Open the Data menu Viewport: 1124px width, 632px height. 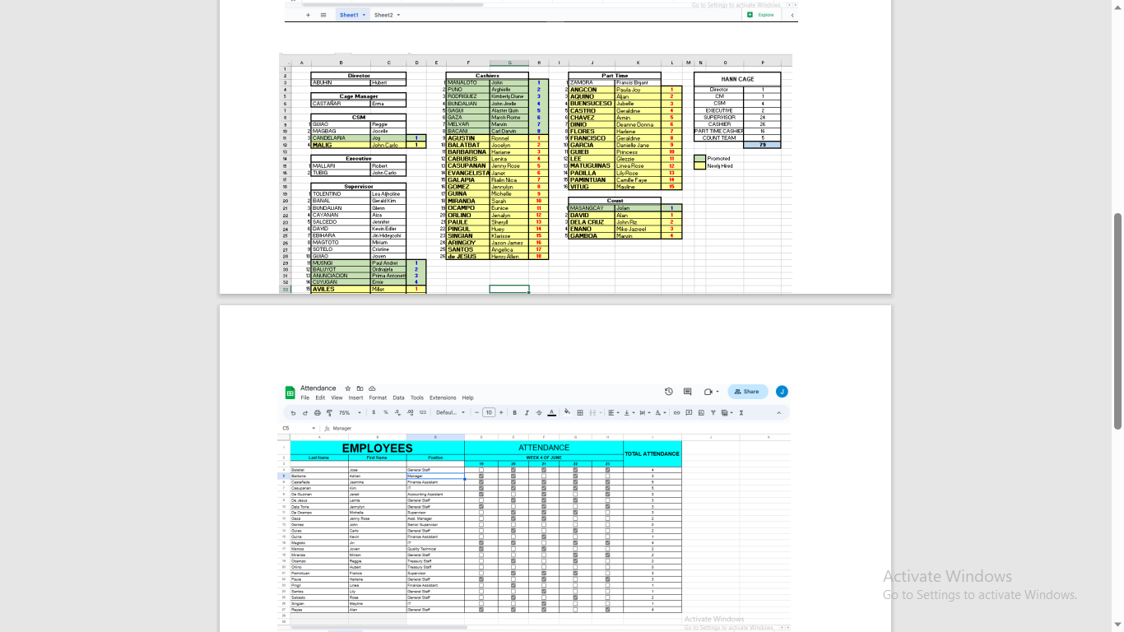click(398, 397)
